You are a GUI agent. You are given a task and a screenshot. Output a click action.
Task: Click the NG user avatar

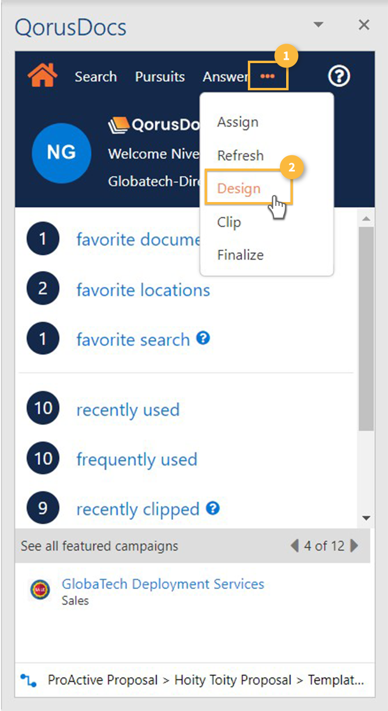point(61,152)
